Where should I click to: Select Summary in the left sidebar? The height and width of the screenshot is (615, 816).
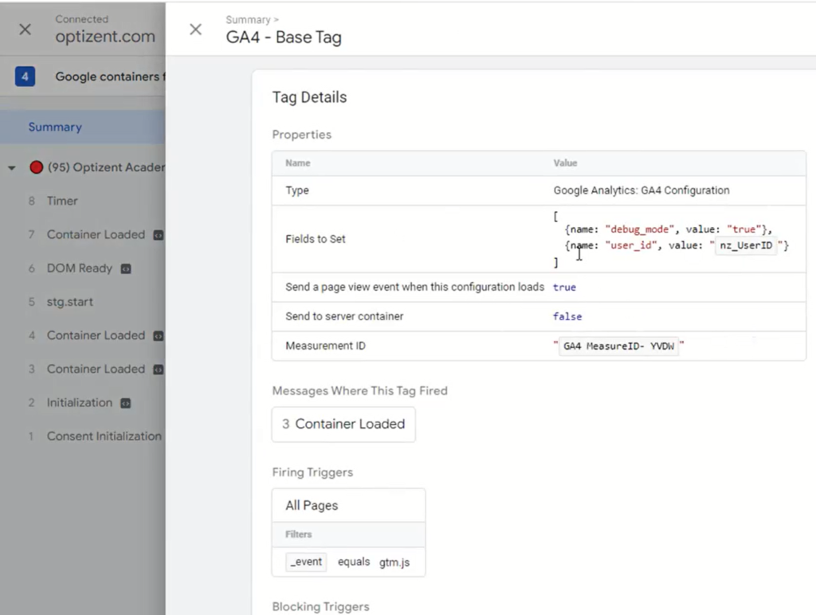pyautogui.click(x=55, y=127)
